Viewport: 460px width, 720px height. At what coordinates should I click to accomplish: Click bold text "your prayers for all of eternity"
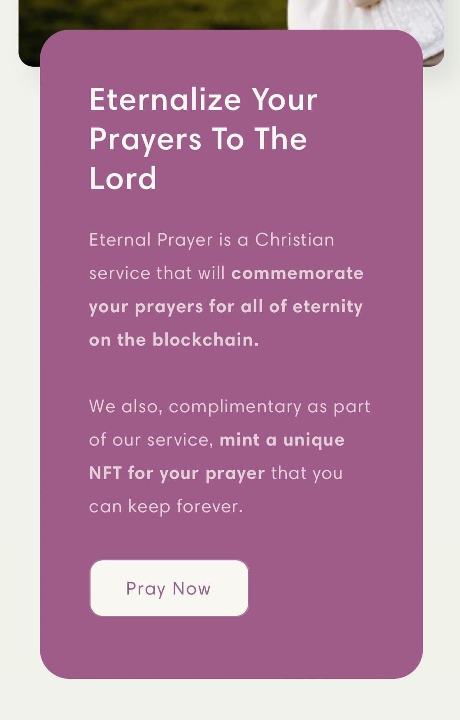pyautogui.click(x=225, y=307)
